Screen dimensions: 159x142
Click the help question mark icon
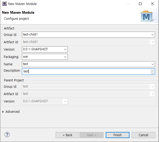(x=7, y=135)
